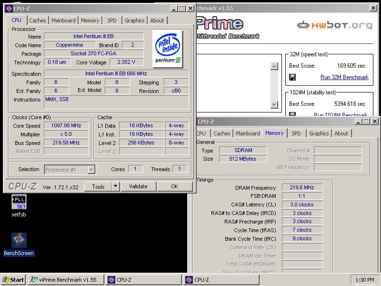This screenshot has width=381, height=286.
Task: Click the Core Voltage value 2.352 V
Action: pos(126,62)
